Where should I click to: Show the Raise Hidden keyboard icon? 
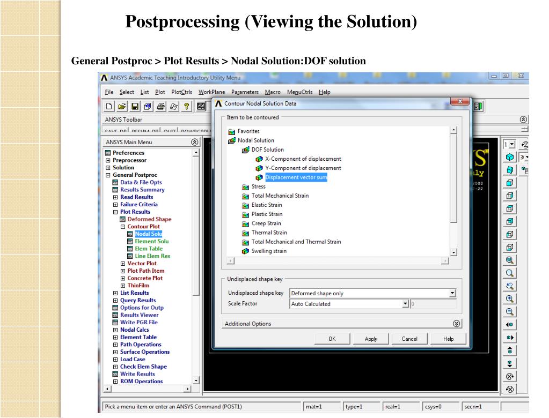(x=201, y=106)
